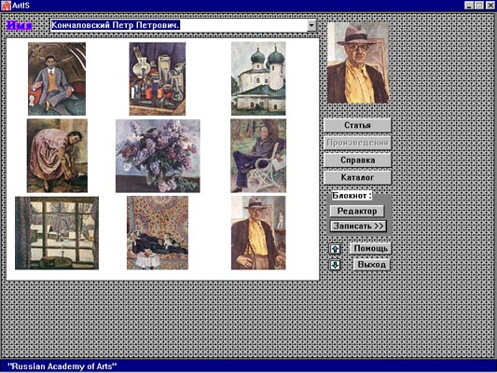Select the man on white bench painting
The height and width of the screenshot is (373, 497).
pos(258,156)
